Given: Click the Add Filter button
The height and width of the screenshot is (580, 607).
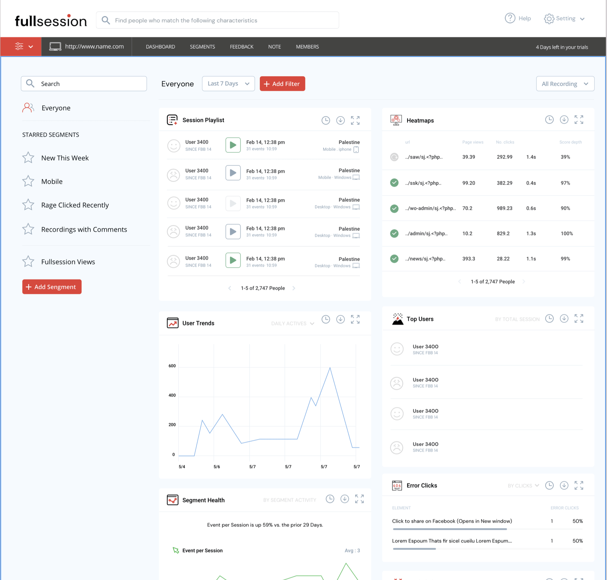Looking at the screenshot, I should point(282,84).
